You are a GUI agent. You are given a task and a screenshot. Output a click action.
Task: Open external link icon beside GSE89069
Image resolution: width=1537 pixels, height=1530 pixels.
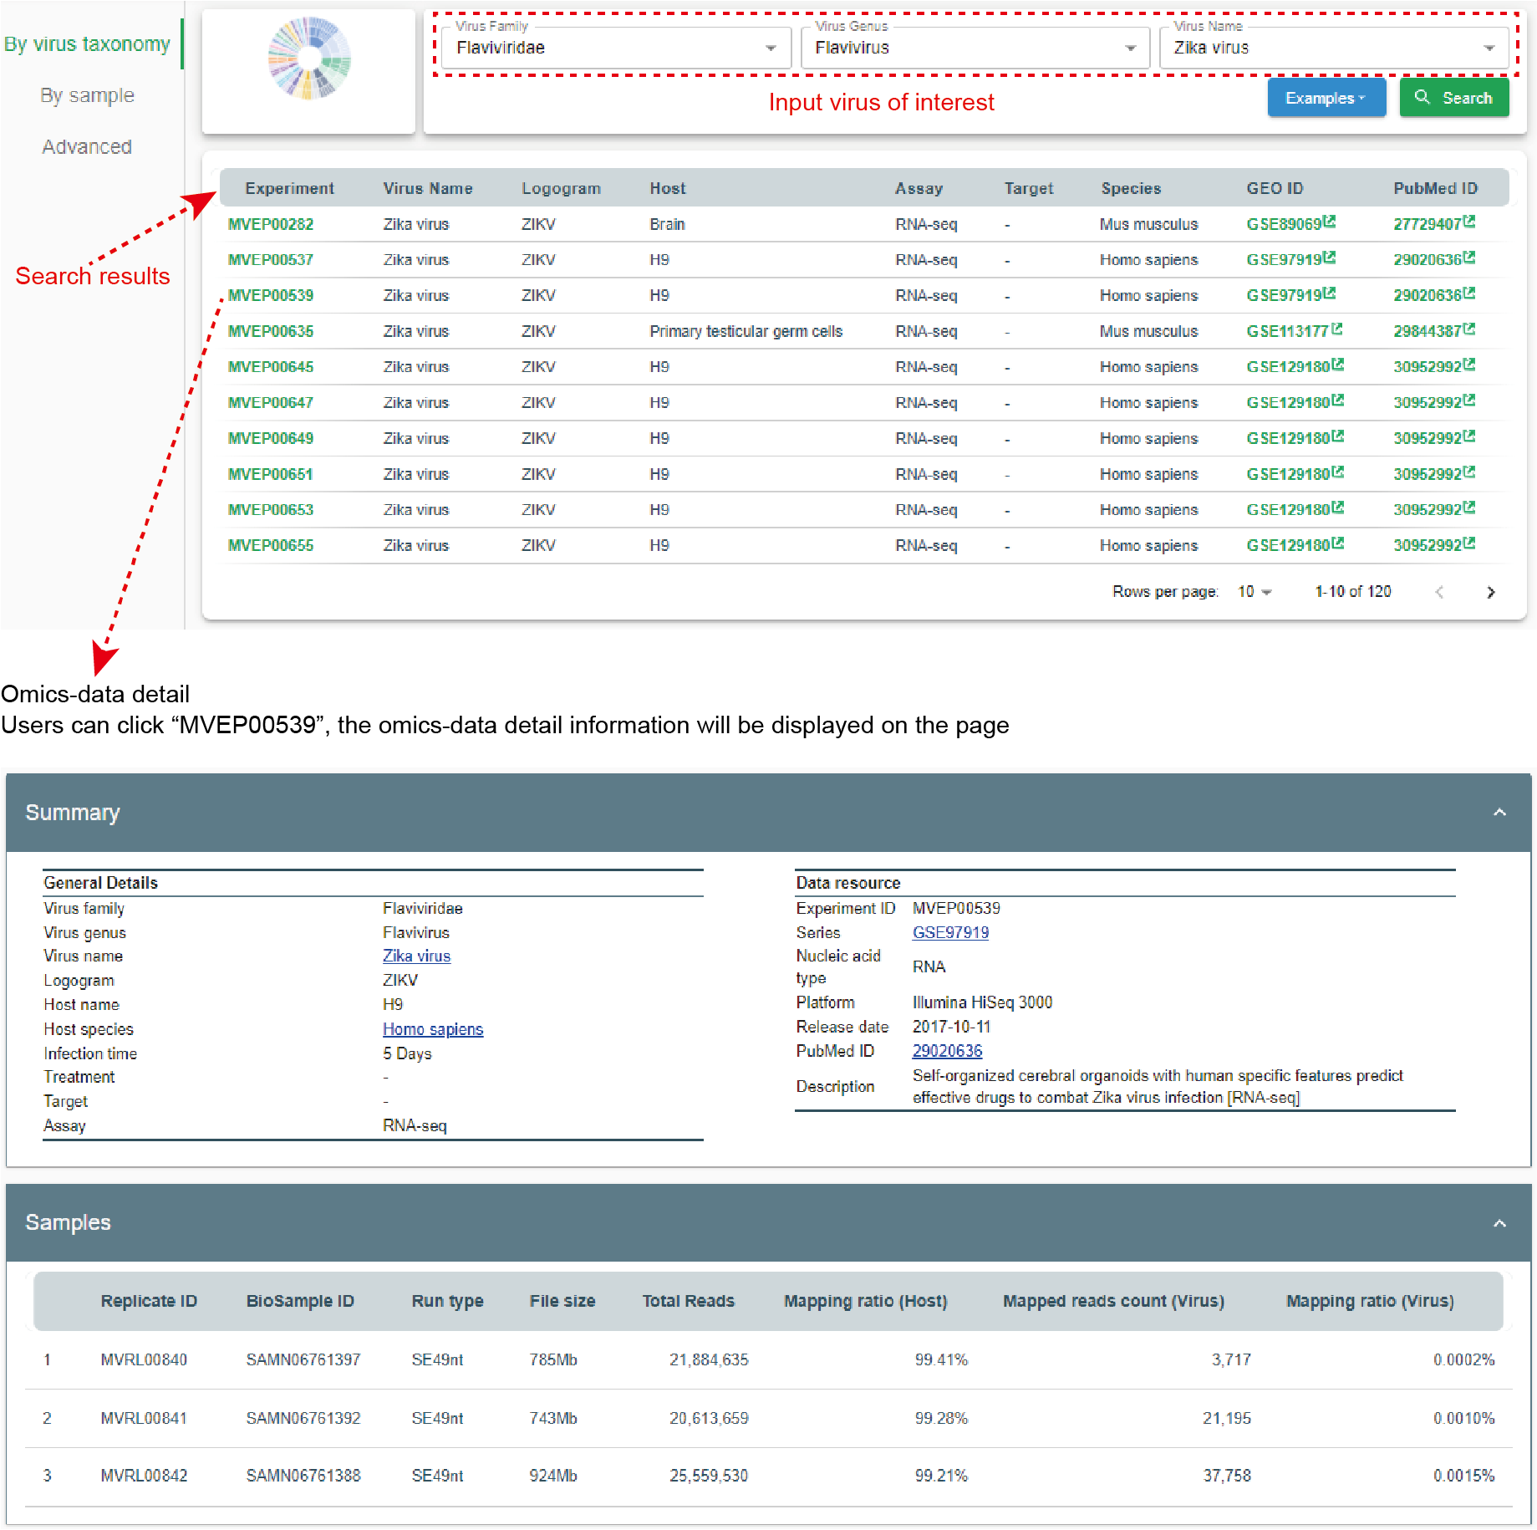[1330, 222]
